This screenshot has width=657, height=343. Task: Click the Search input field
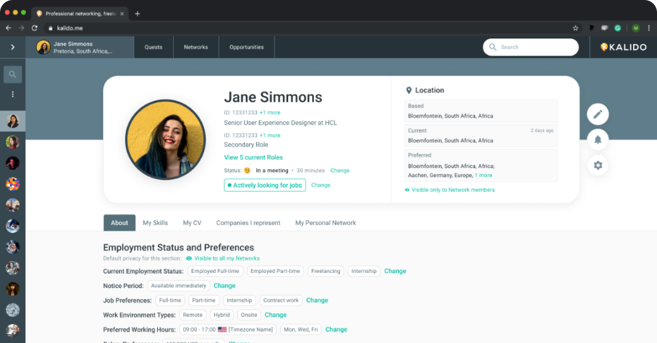[x=536, y=47]
